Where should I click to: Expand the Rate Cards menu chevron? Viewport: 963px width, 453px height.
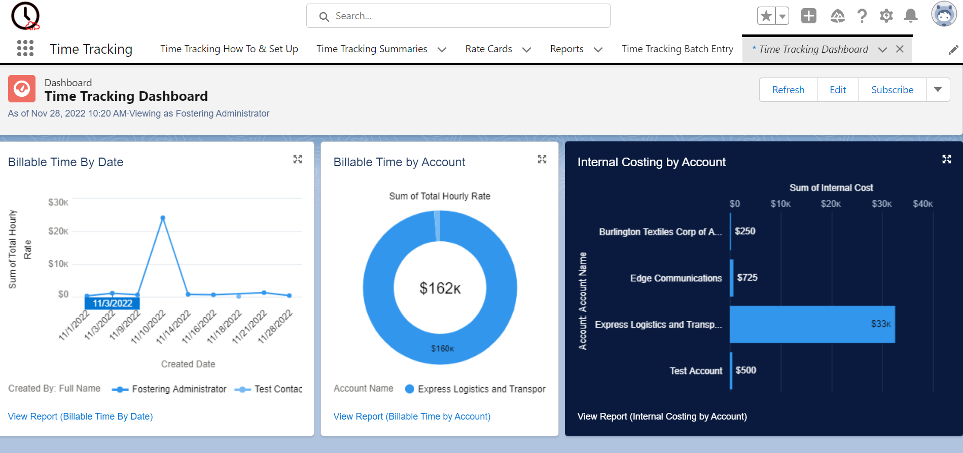(526, 50)
